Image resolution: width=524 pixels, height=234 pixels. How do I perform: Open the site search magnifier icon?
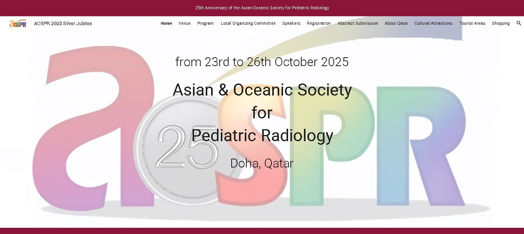coord(519,23)
